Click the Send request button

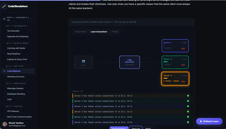[119, 128]
